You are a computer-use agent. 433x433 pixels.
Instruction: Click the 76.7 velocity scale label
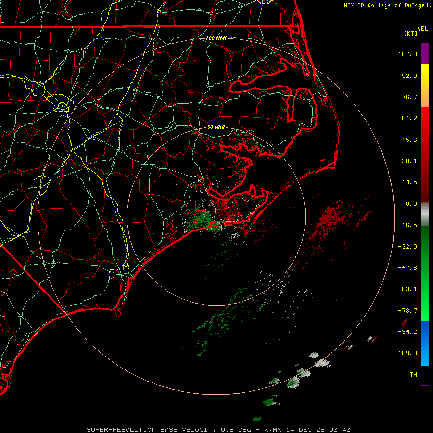click(409, 97)
